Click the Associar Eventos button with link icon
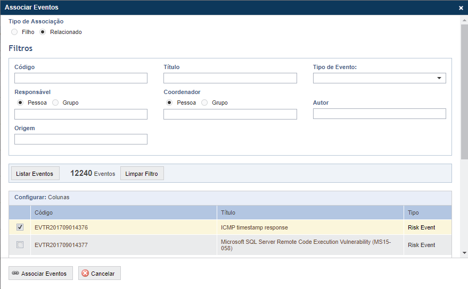Screen dimensions: 468x289 point(40,273)
